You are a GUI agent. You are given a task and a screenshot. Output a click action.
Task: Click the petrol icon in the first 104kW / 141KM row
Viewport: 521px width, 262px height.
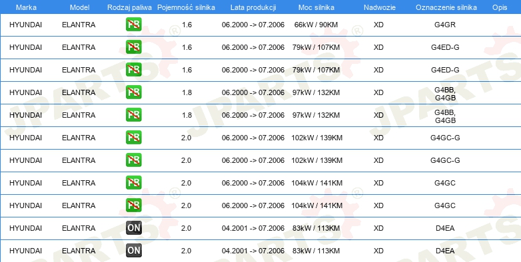point(133,183)
